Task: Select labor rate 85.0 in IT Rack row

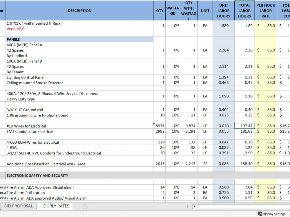Action: [x=266, y=26]
